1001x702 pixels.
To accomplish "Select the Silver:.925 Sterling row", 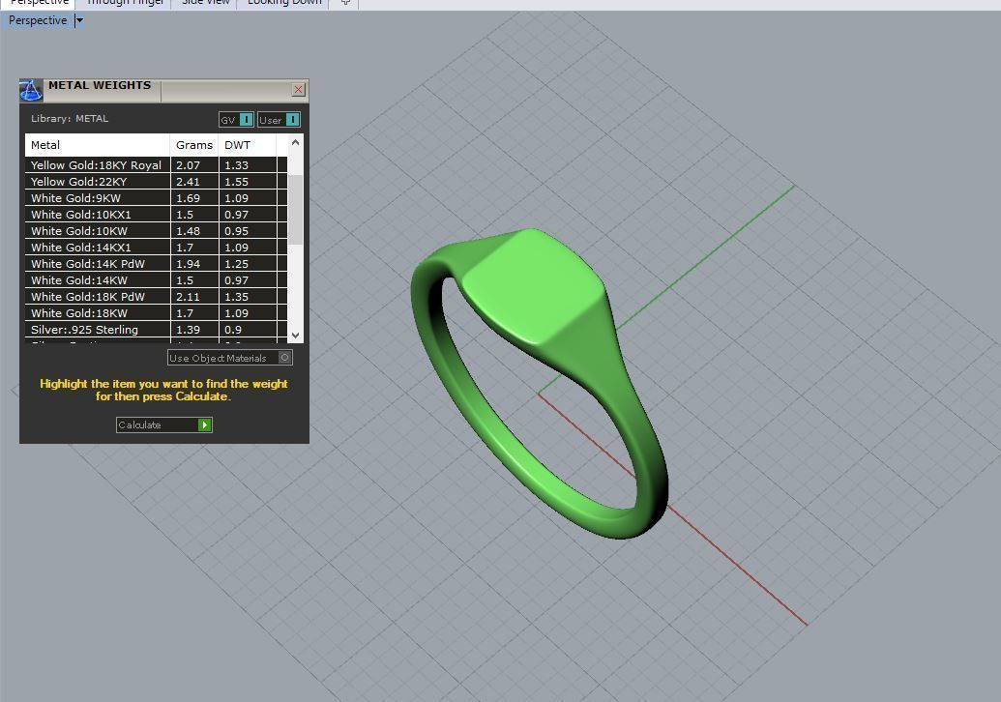I will click(156, 330).
